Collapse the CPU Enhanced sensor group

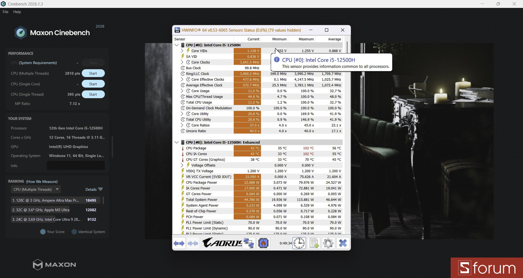[x=177, y=142]
